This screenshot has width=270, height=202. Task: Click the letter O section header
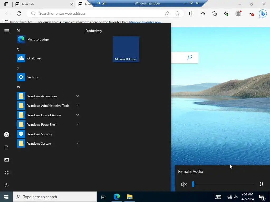click(18, 49)
